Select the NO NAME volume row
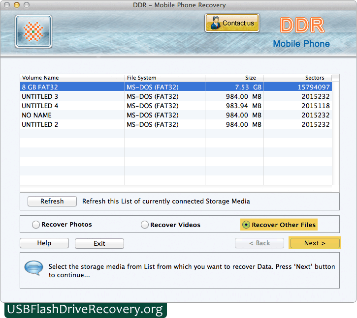This screenshot has height=318, width=357. tap(176, 115)
